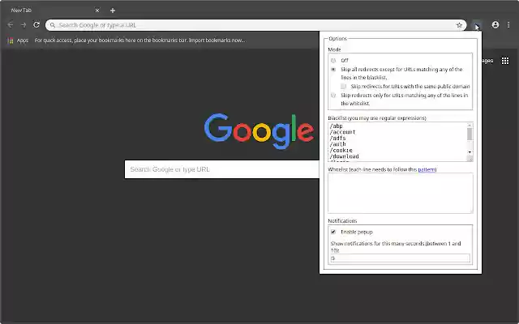Viewport: 519px width, 324px height.
Task: Close the New Tab tab
Action: [x=97, y=11]
